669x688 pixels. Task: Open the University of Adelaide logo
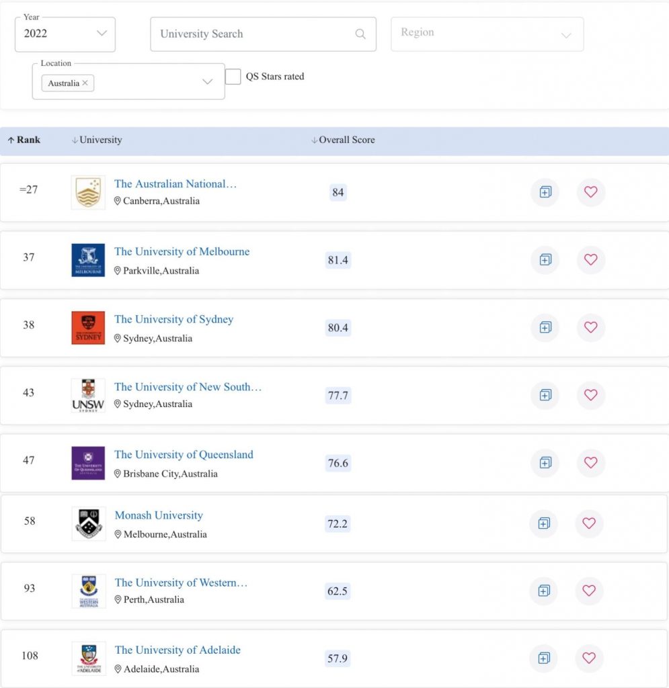coord(89,658)
